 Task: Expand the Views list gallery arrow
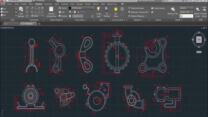point(16,16)
